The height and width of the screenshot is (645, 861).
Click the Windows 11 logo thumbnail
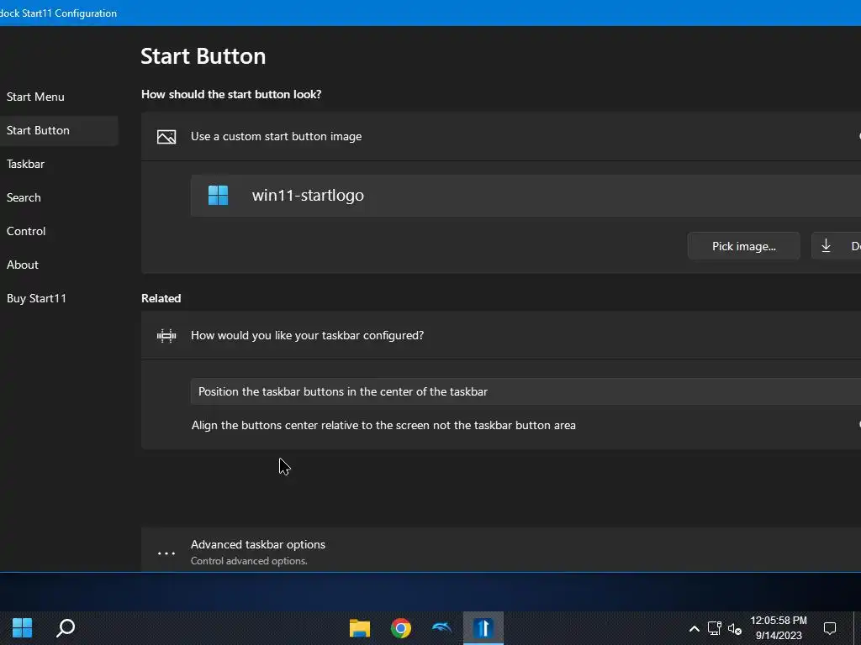(x=218, y=195)
